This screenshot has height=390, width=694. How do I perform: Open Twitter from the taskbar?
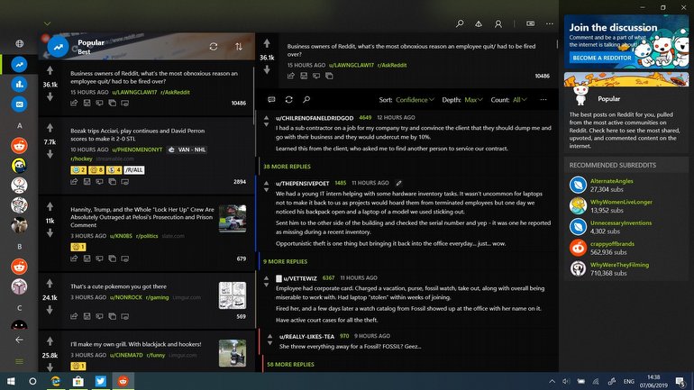tap(100, 381)
